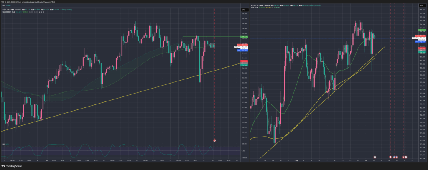
Task: Click the red economic event marker on 1-hour chart
Action: [x=214, y=140]
